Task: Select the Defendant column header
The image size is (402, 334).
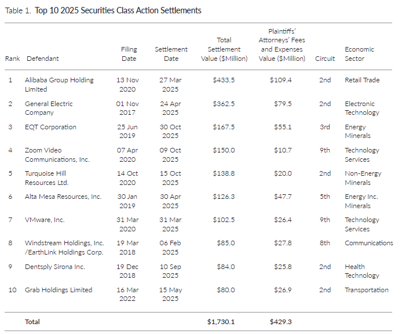Action: click(42, 59)
